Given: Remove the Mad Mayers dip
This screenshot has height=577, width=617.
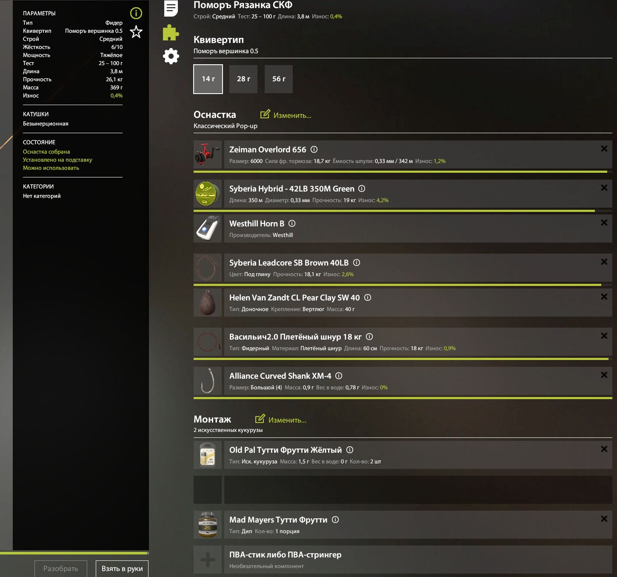Looking at the screenshot, I should 604,519.
